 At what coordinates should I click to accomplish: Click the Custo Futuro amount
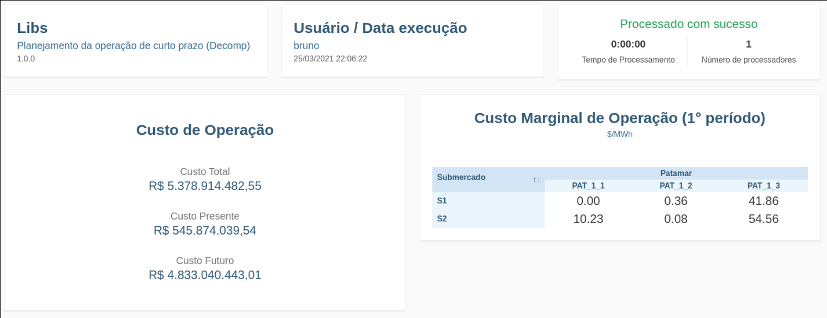[205, 275]
